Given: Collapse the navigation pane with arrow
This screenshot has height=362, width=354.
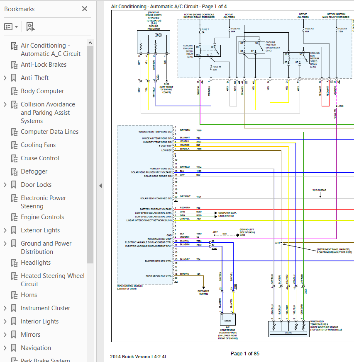Looking at the screenshot, I should point(100,186).
